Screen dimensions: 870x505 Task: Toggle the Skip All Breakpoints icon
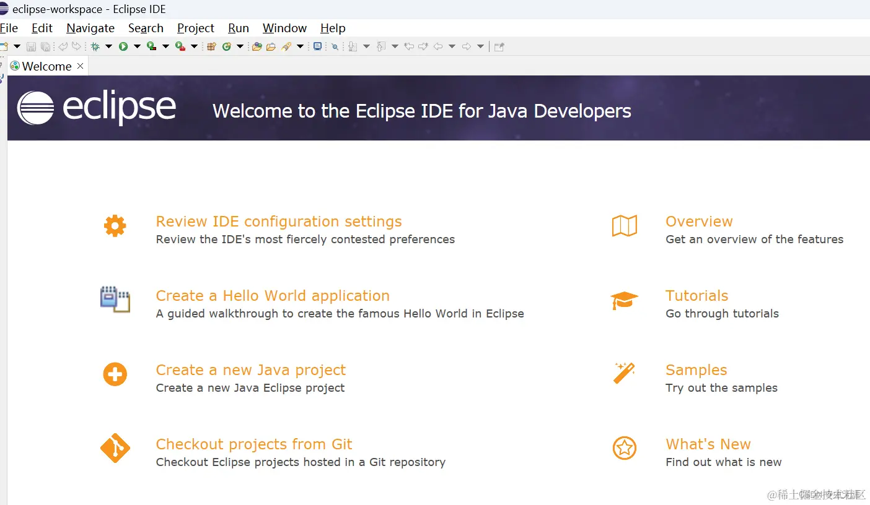point(335,46)
